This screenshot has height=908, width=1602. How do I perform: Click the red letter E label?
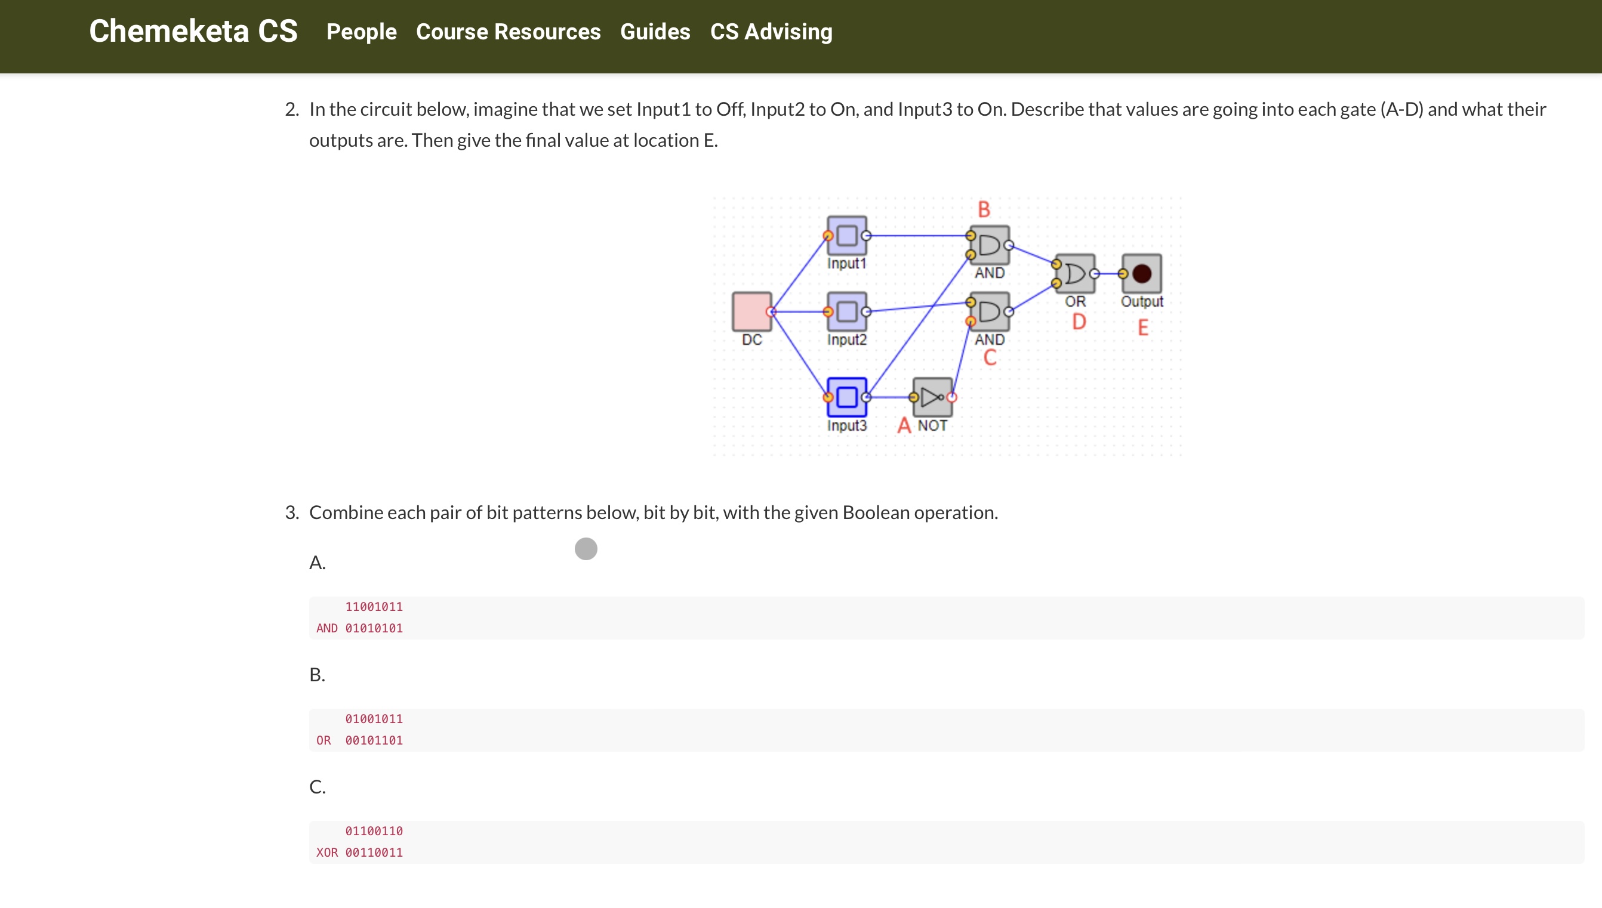[1143, 328]
